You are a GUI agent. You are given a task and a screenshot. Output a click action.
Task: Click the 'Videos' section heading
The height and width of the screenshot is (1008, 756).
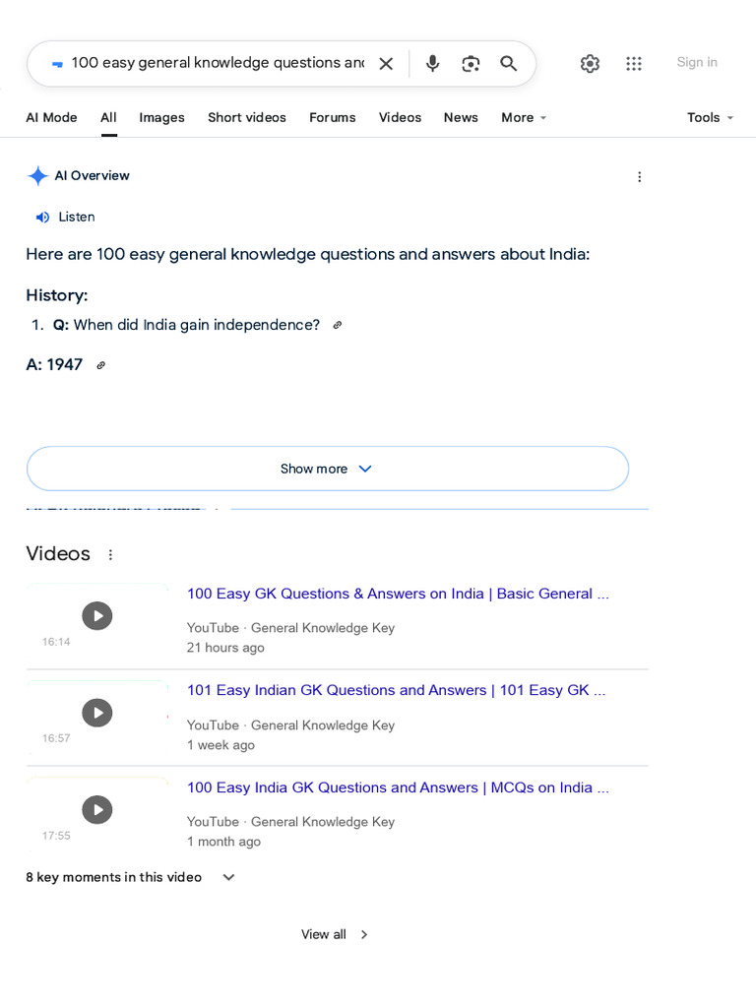[x=58, y=553]
